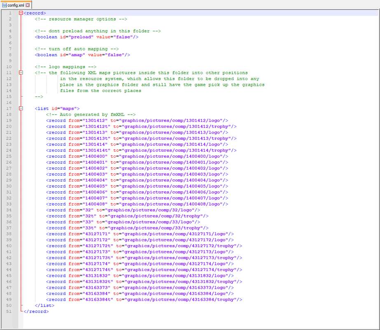The height and width of the screenshot is (330, 380).
Task: Click line number 1 in the margin
Action: [x=10, y=13]
